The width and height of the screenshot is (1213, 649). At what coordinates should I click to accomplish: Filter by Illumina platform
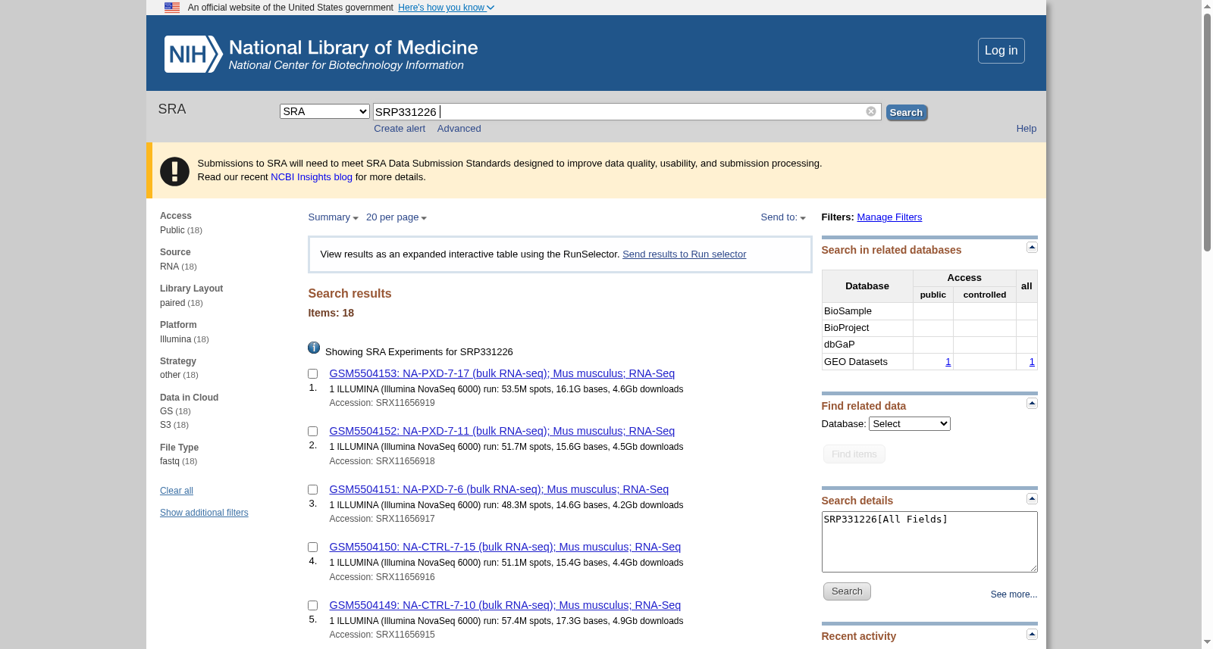point(175,339)
